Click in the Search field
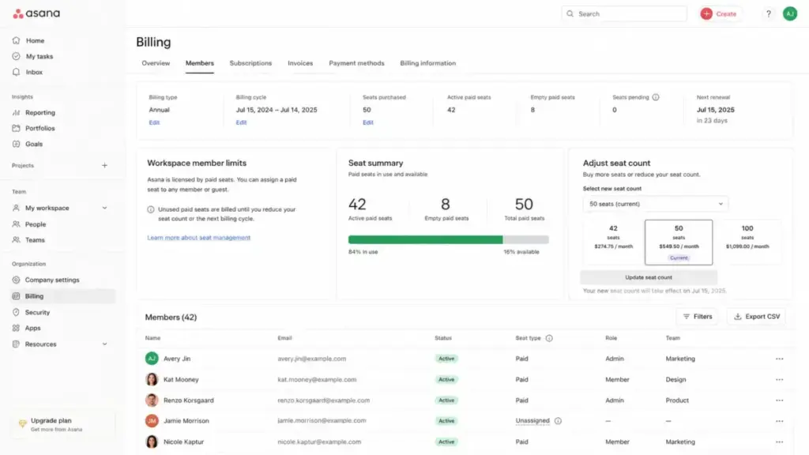This screenshot has width=809, height=455. (x=624, y=14)
